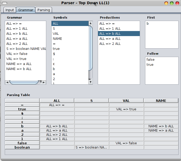Viewport: 181px width, 161px height.
Task: Click the Grammar list scroll left arrow
Action: (x=7, y=82)
